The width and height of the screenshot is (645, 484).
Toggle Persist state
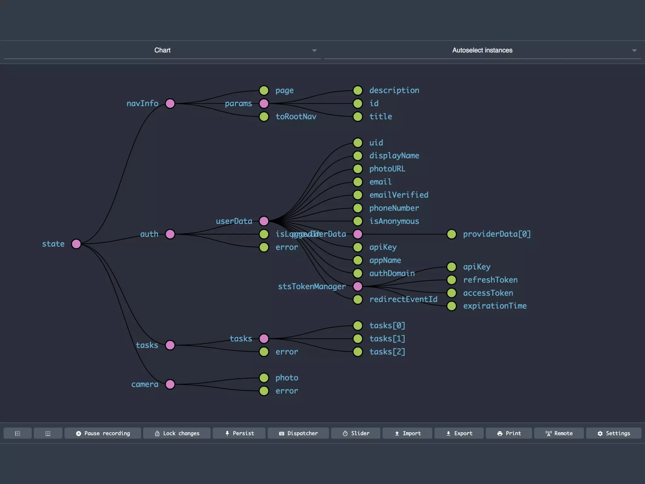(239, 433)
